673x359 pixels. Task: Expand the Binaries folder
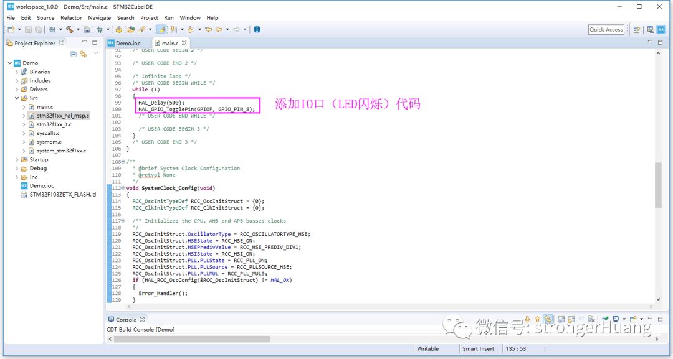17,72
